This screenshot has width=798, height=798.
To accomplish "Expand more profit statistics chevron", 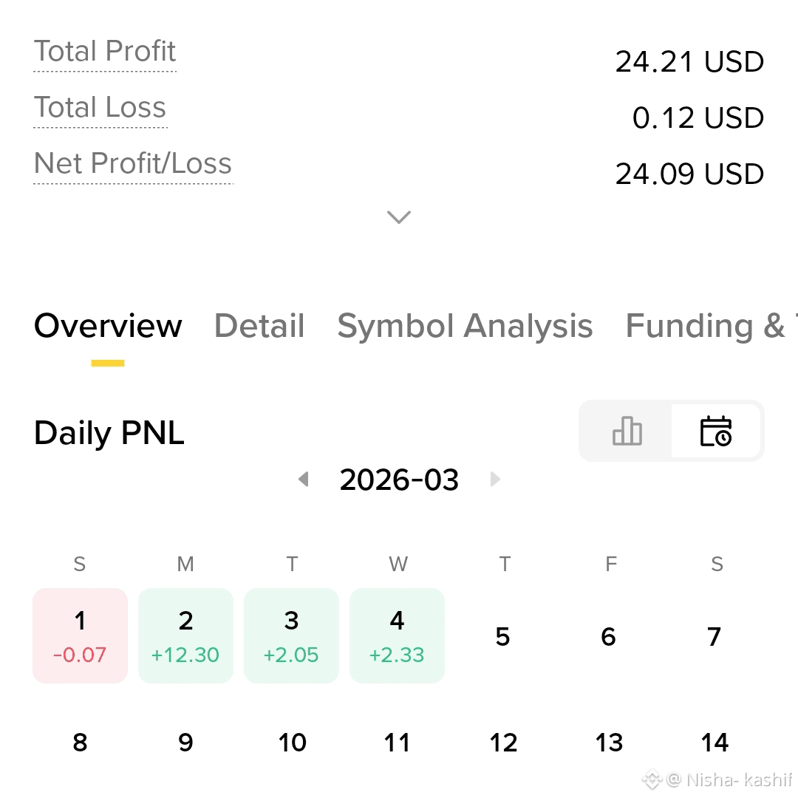I will [x=398, y=217].
